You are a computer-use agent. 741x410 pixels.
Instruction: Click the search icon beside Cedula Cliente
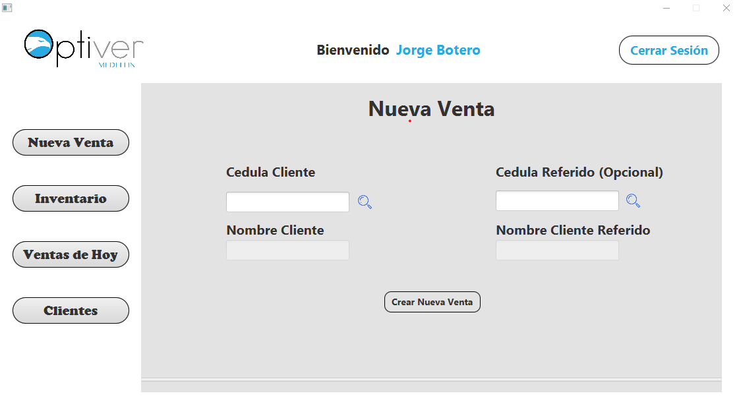click(365, 202)
